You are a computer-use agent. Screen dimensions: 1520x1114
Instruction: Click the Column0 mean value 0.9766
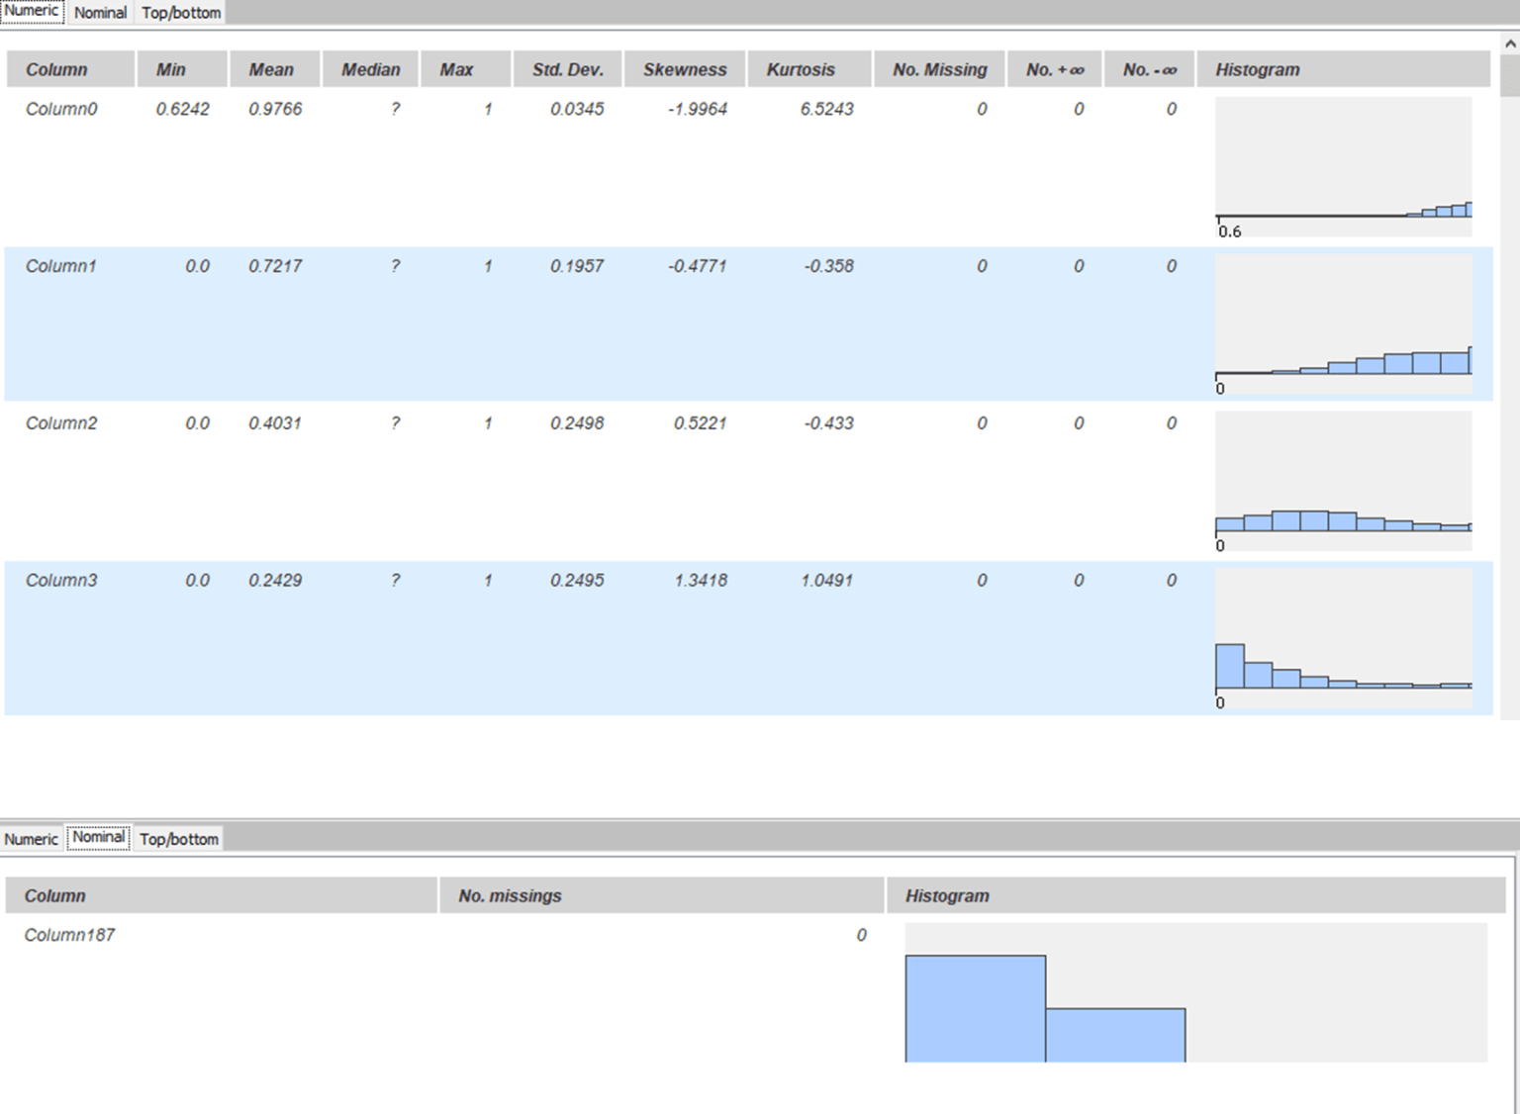(x=275, y=109)
